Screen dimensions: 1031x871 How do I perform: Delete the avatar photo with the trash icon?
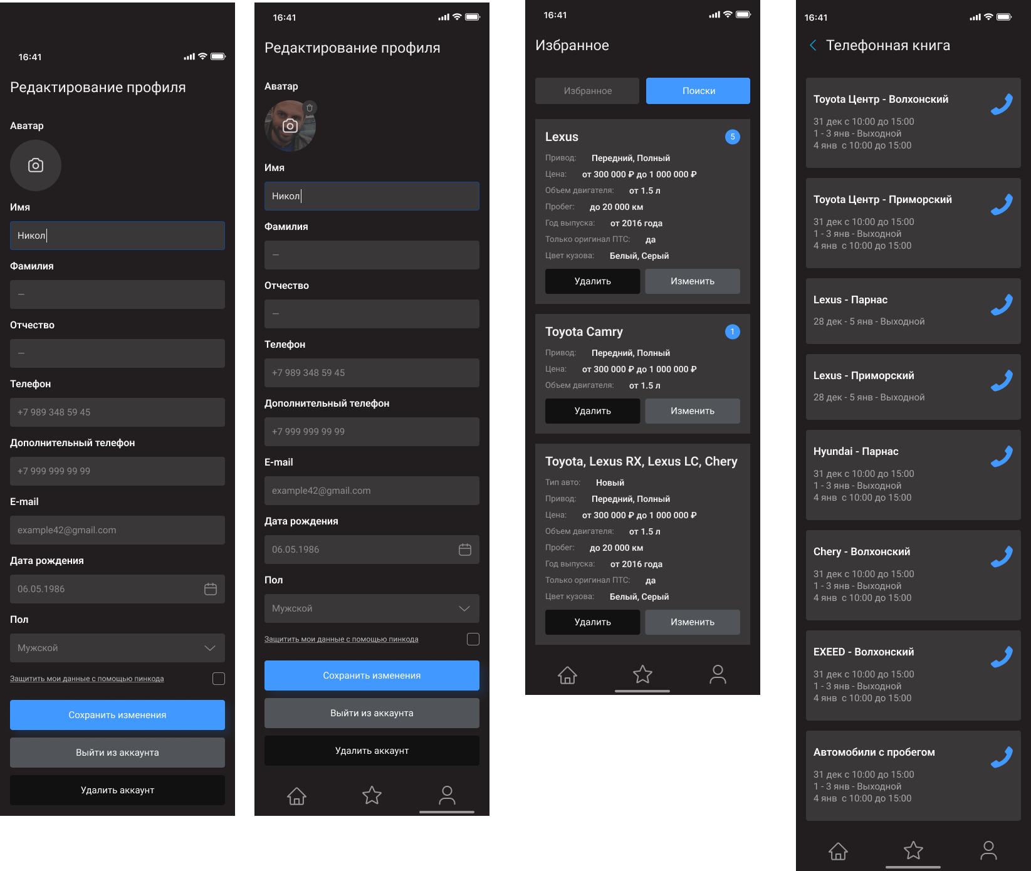pos(310,108)
